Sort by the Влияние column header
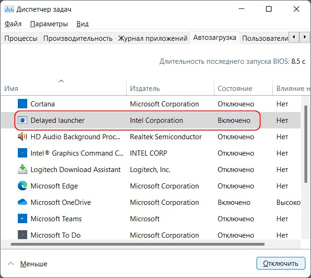 tap(292, 87)
